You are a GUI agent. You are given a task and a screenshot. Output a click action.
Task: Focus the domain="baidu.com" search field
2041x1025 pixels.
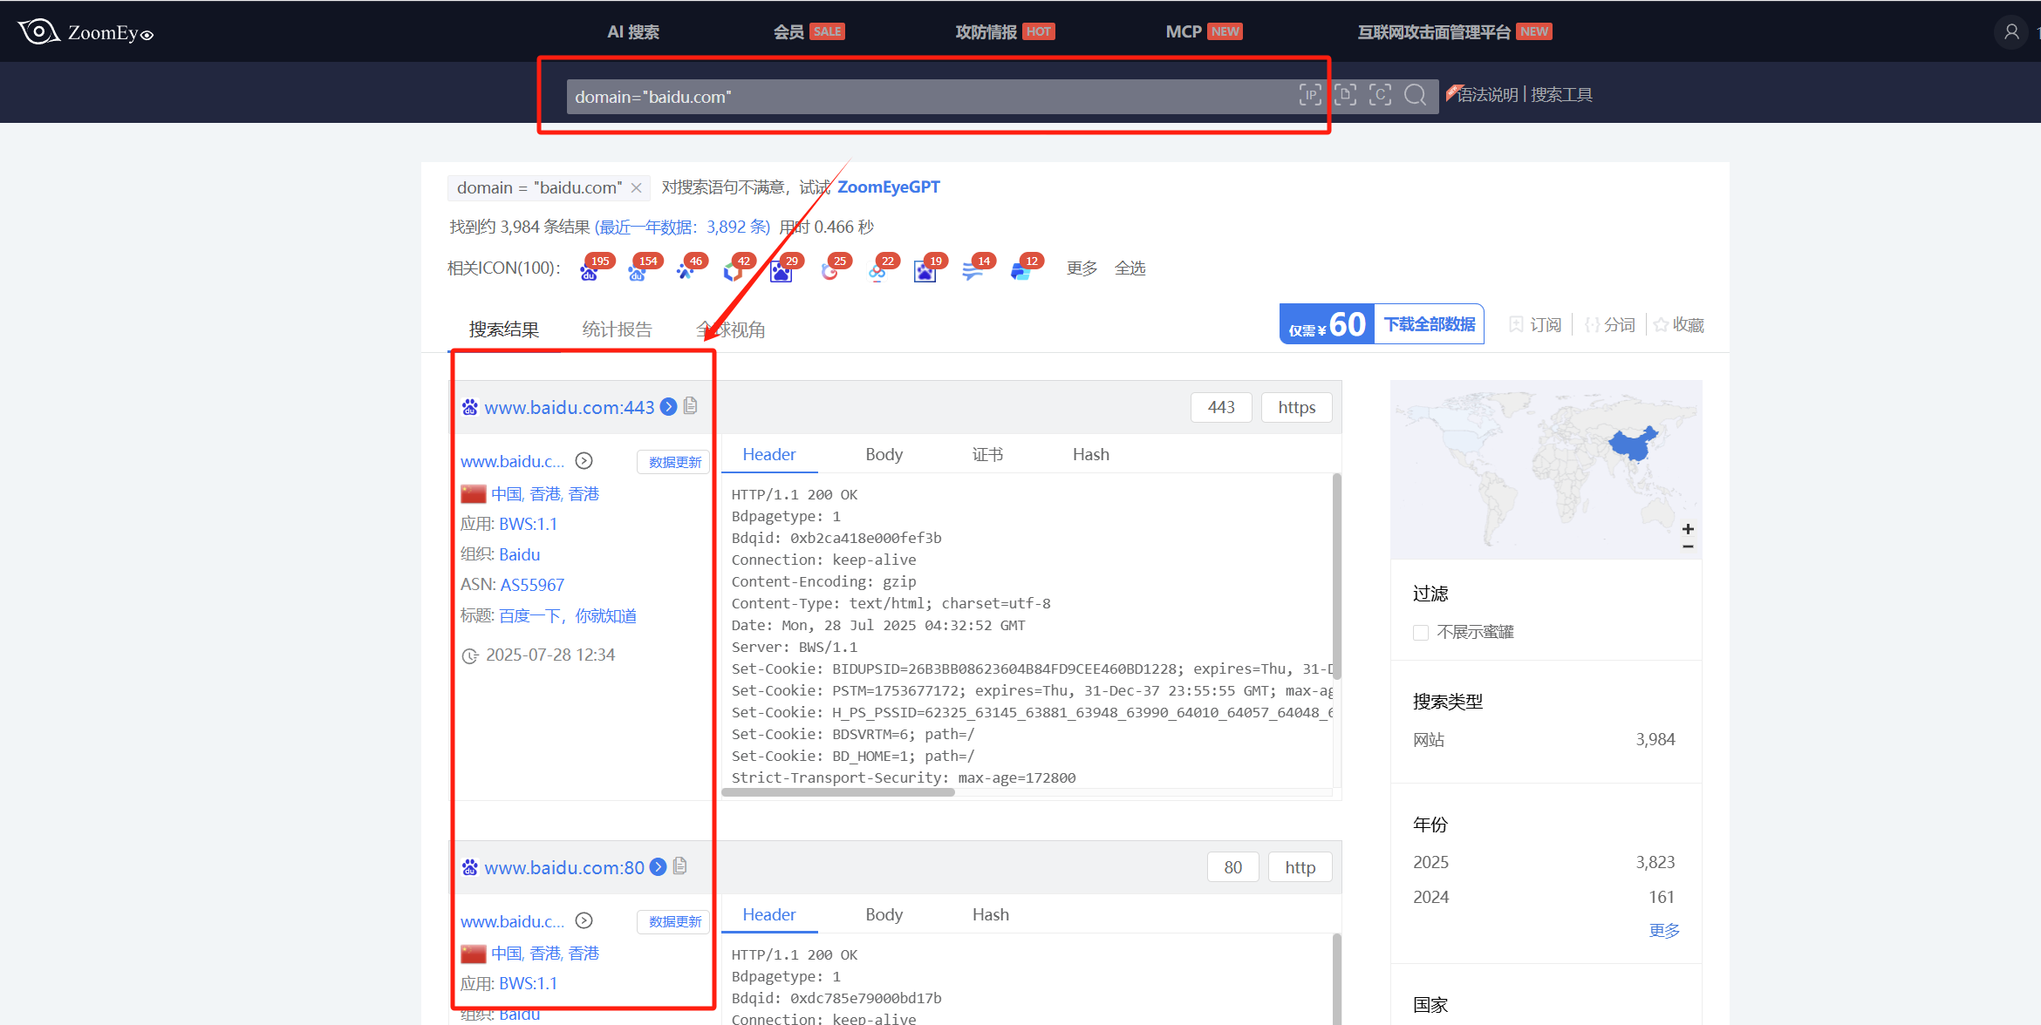(929, 97)
